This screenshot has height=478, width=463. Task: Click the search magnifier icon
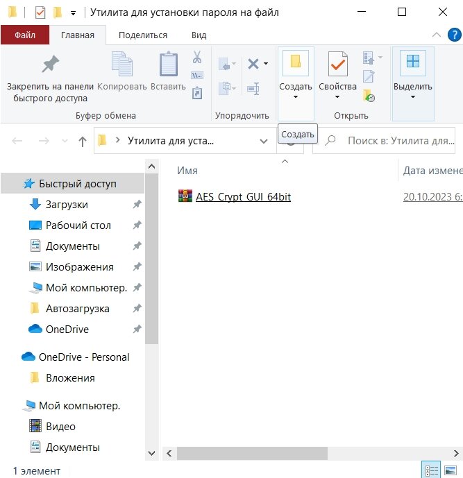click(x=330, y=141)
